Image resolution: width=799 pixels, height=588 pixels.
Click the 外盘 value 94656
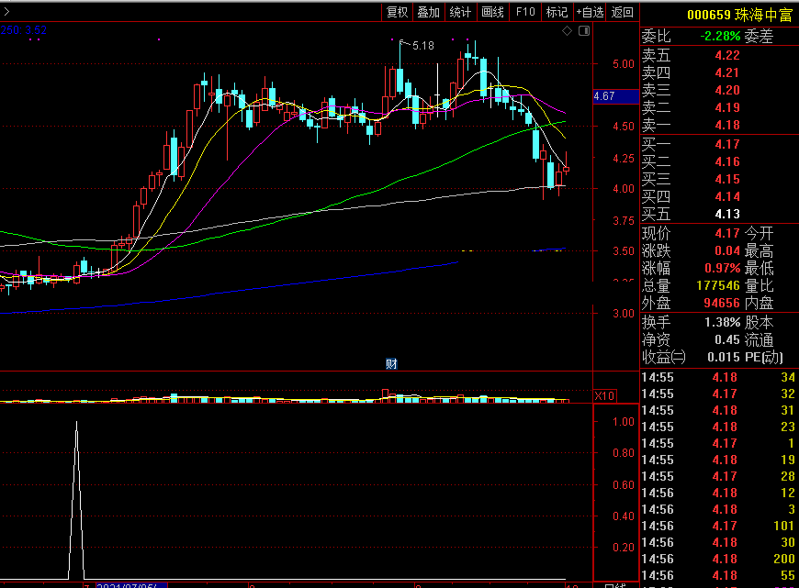722,303
